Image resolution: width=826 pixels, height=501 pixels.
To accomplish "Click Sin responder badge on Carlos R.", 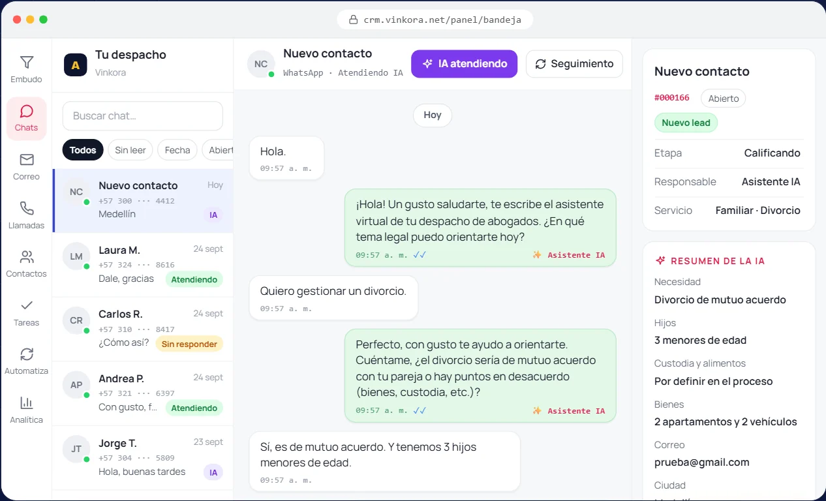I will click(x=189, y=344).
